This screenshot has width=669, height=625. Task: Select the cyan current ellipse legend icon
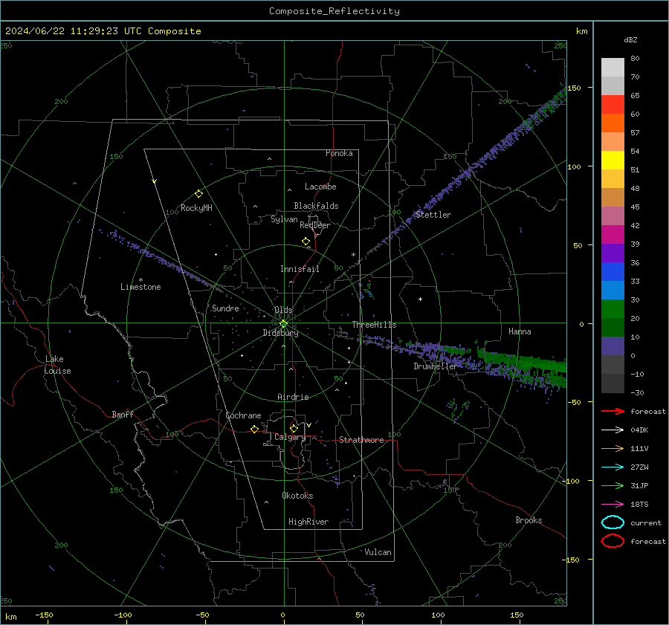click(x=613, y=522)
